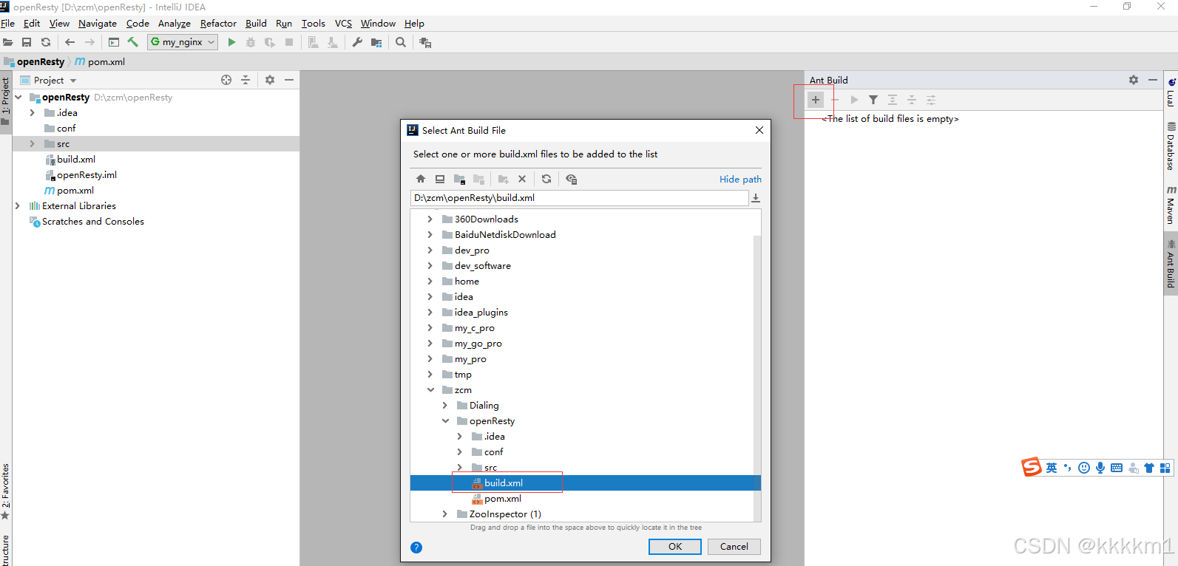Click the Delete X icon in dialog
This screenshot has width=1178, height=566.
(x=522, y=179)
